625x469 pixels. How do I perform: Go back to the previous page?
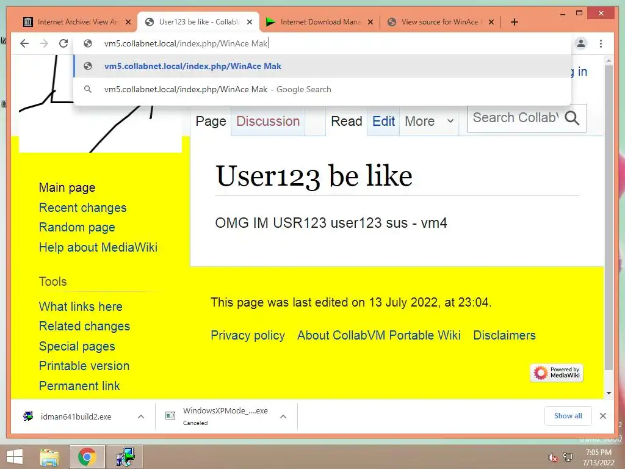tap(24, 43)
